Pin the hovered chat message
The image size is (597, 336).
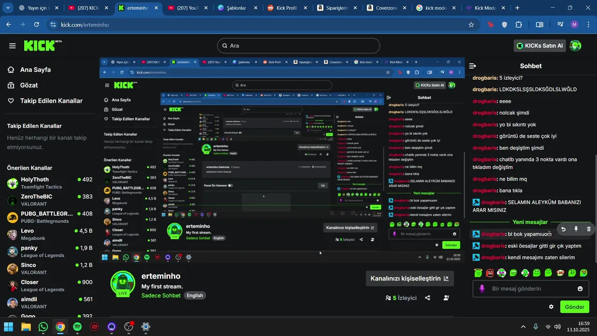click(x=576, y=229)
